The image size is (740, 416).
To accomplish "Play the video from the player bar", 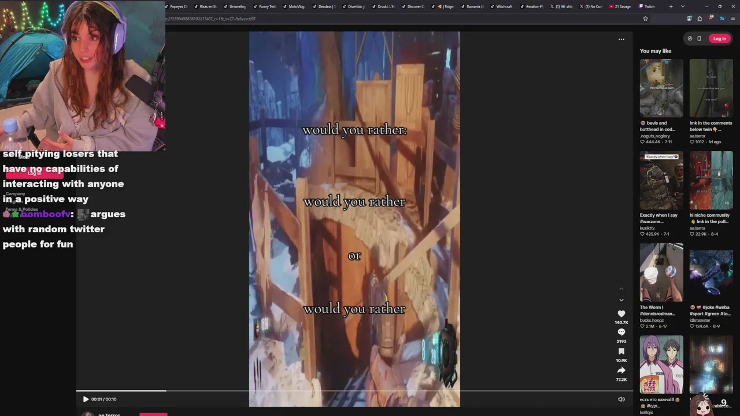I will pos(86,399).
